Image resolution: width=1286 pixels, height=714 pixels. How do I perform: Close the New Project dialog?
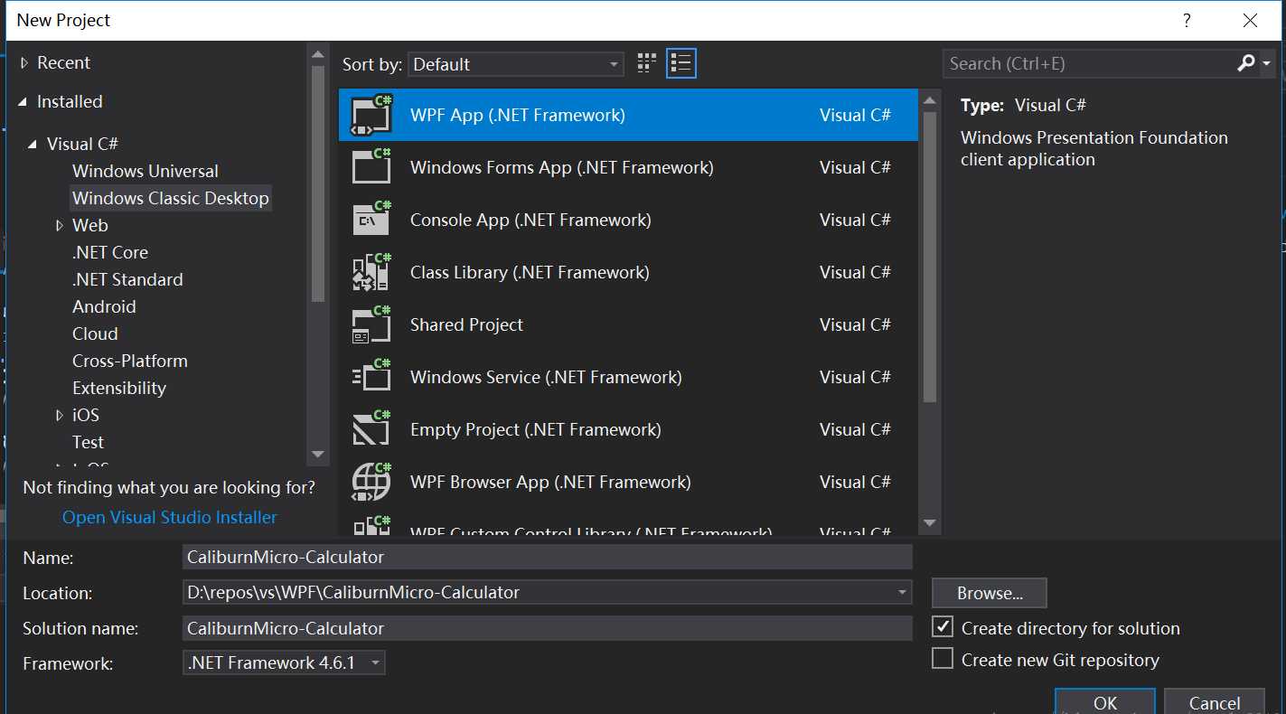(1250, 20)
